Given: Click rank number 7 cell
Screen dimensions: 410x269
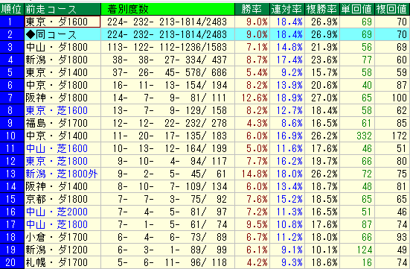Looking at the screenshot, I should pyautogui.click(x=12, y=98).
